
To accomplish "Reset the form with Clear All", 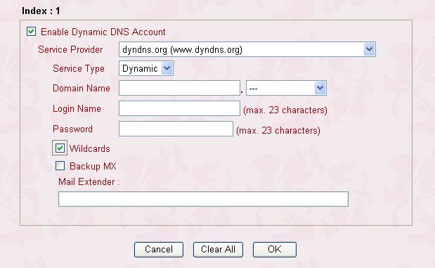I will [x=218, y=250].
